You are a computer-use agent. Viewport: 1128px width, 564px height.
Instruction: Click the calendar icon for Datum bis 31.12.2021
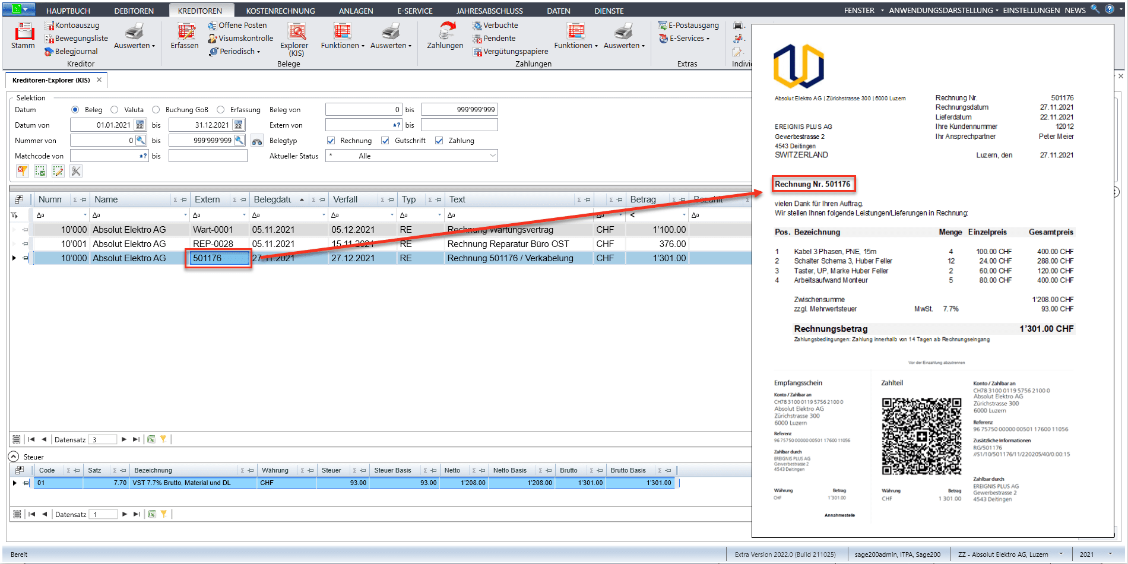pos(238,125)
